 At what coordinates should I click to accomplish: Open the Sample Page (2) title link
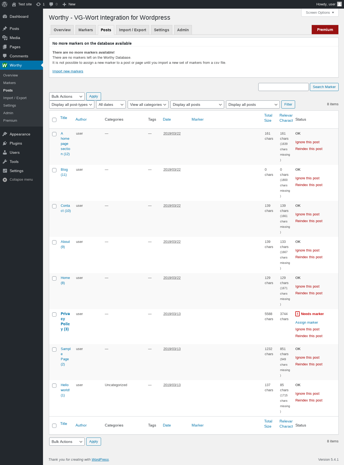pyautogui.click(x=66, y=356)
